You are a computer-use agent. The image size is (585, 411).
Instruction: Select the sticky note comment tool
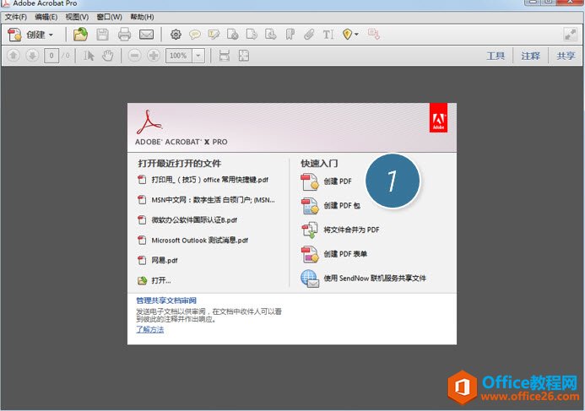point(195,35)
